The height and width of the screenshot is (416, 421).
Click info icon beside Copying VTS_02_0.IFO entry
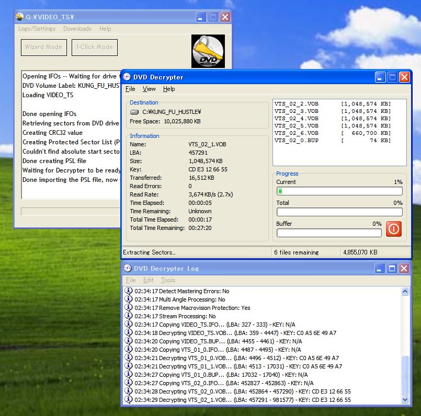click(129, 383)
